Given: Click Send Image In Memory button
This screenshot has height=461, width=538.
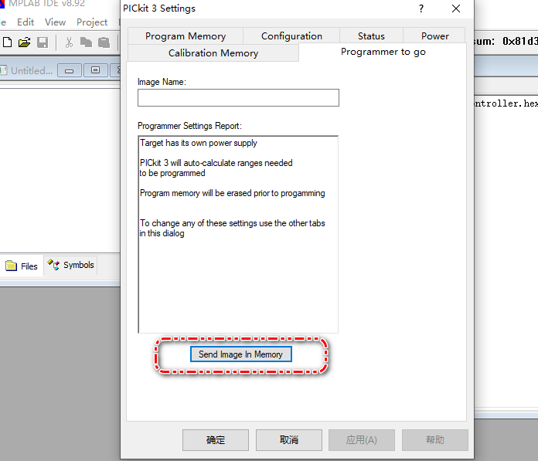Looking at the screenshot, I should (x=241, y=354).
